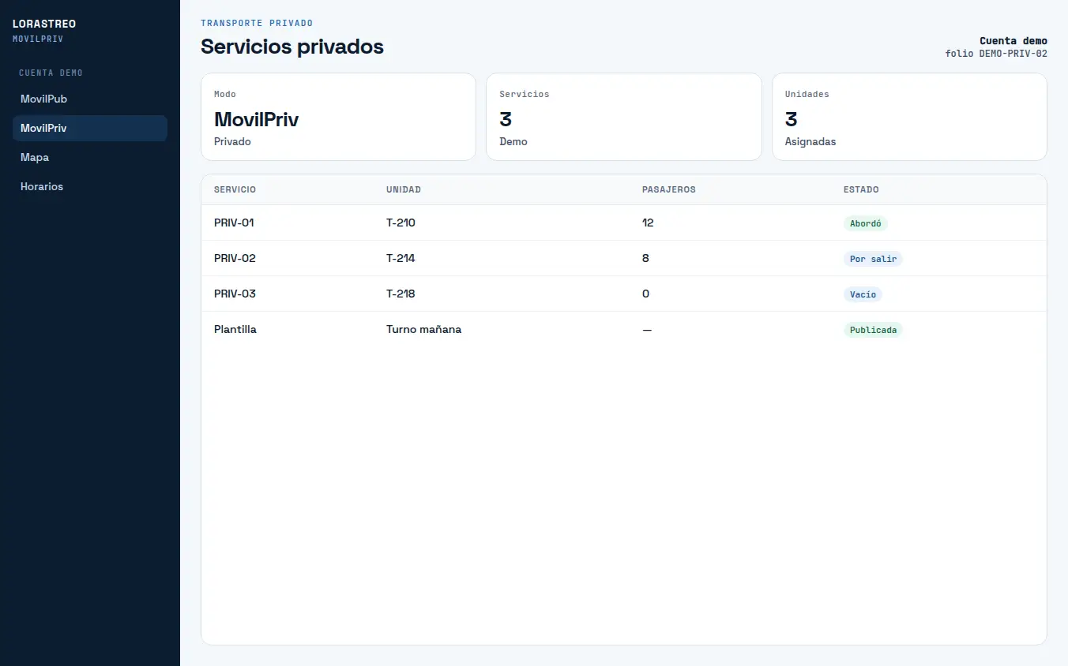This screenshot has width=1068, height=666.
Task: Click the Servicios privados heading
Action: tap(292, 47)
